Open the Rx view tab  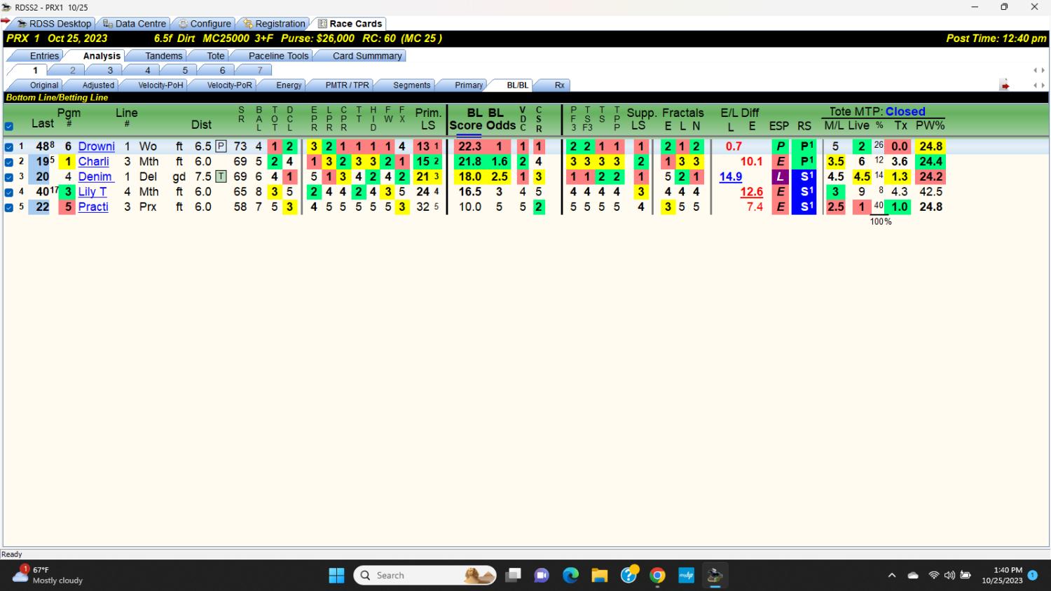(559, 85)
